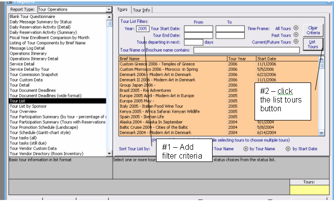Click the Year filter field

[x=143, y=29]
